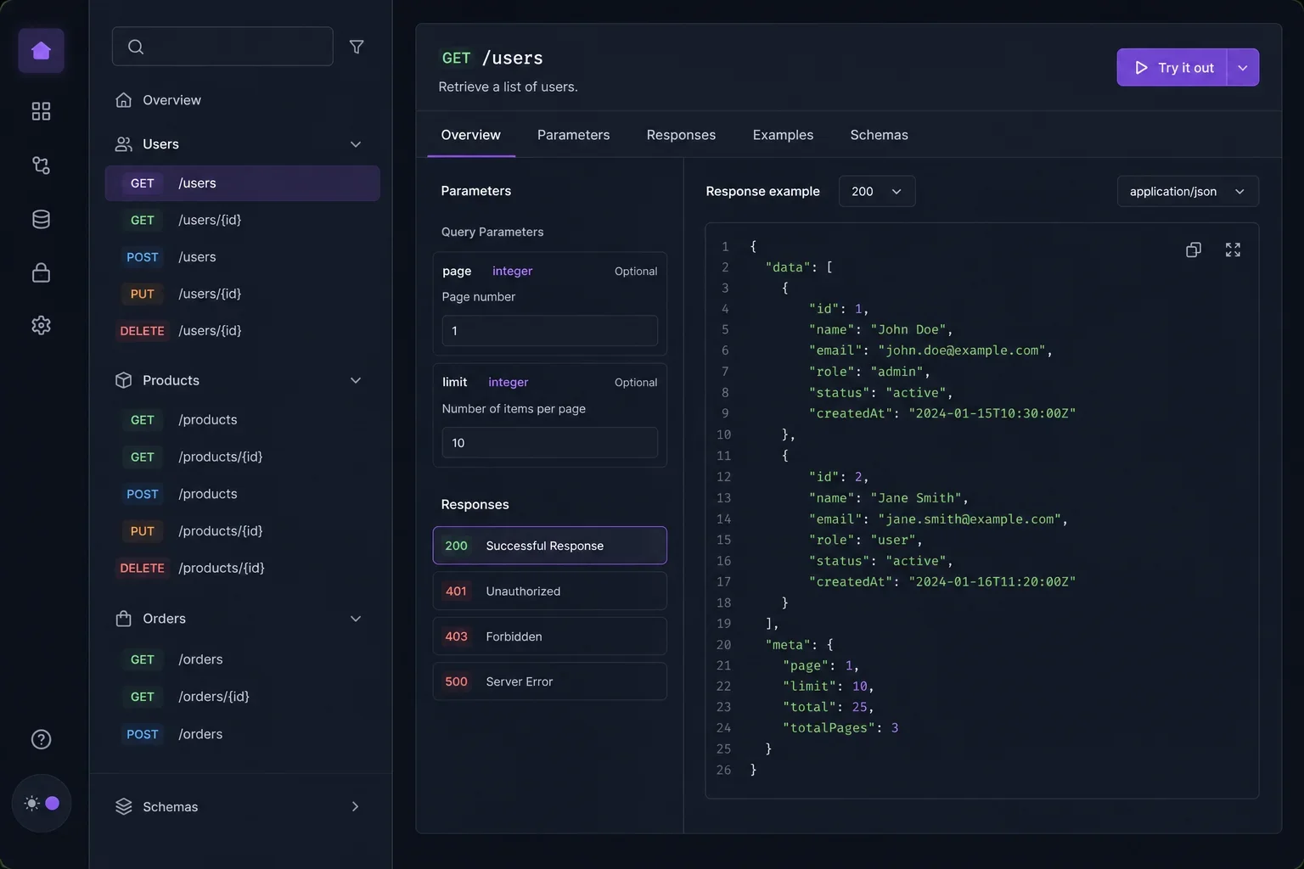Collapse the Users section chevron
1304x869 pixels.
(356, 144)
